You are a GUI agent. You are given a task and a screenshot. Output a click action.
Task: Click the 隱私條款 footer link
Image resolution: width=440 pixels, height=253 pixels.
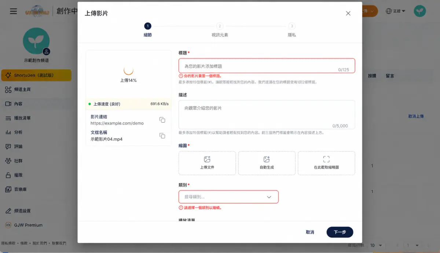[x=9, y=243]
